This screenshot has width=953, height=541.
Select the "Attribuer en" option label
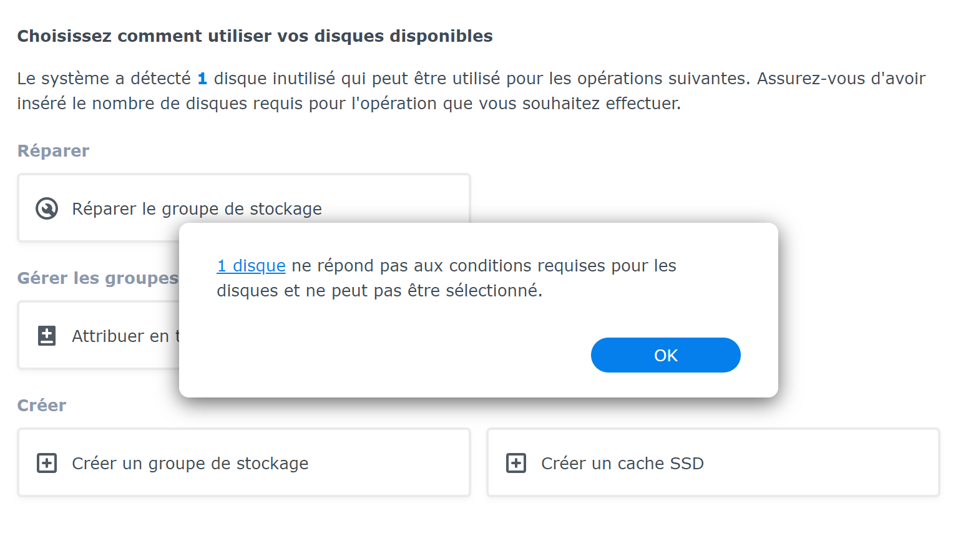tap(120, 336)
